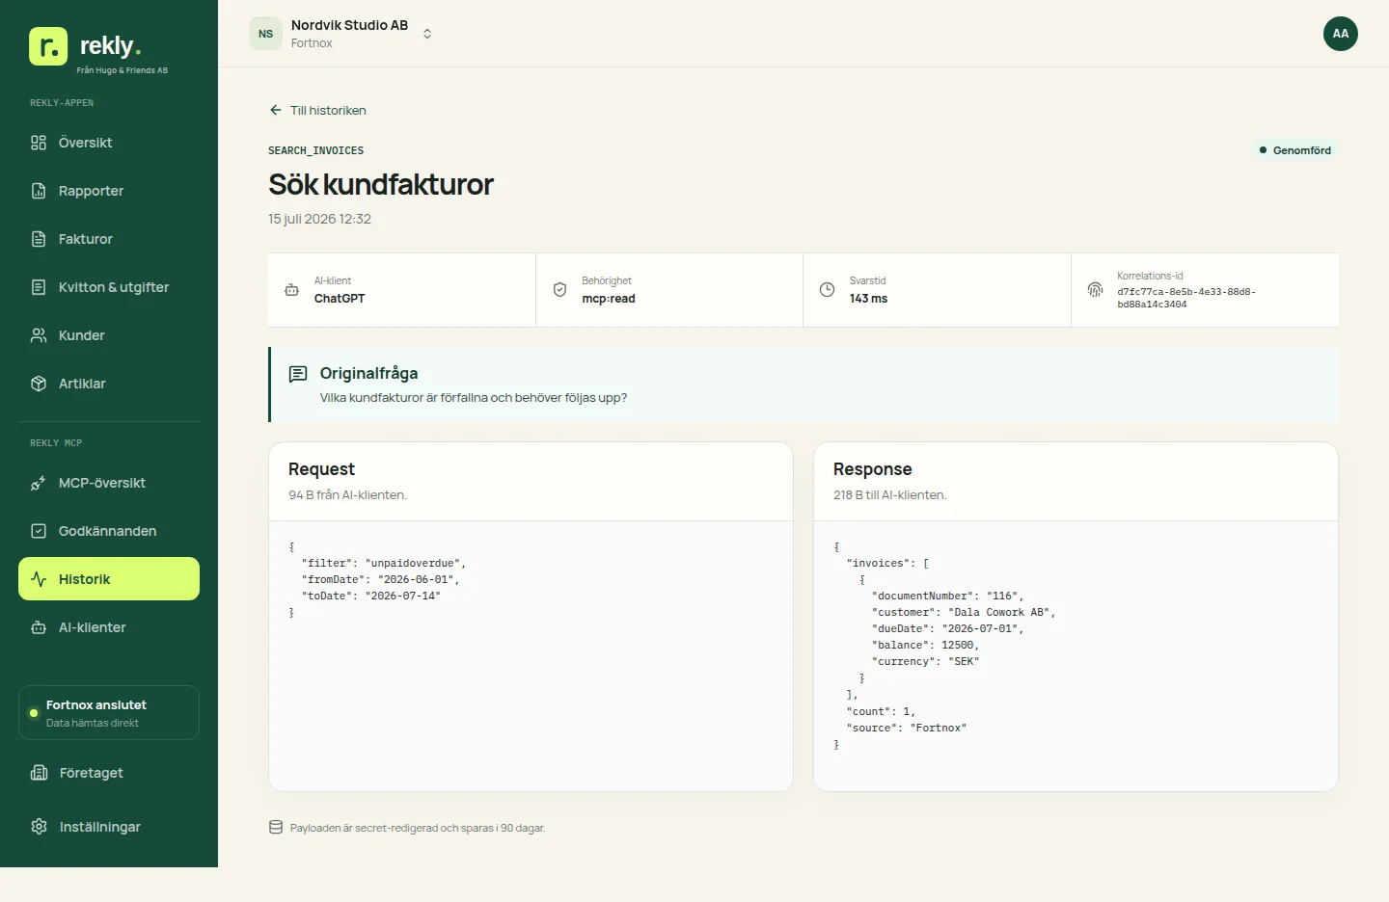Click the Godkännanden checkbox icon

coord(39,531)
